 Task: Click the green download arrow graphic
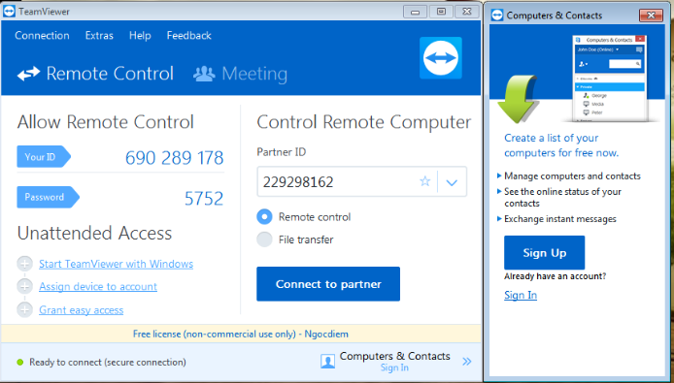[519, 99]
